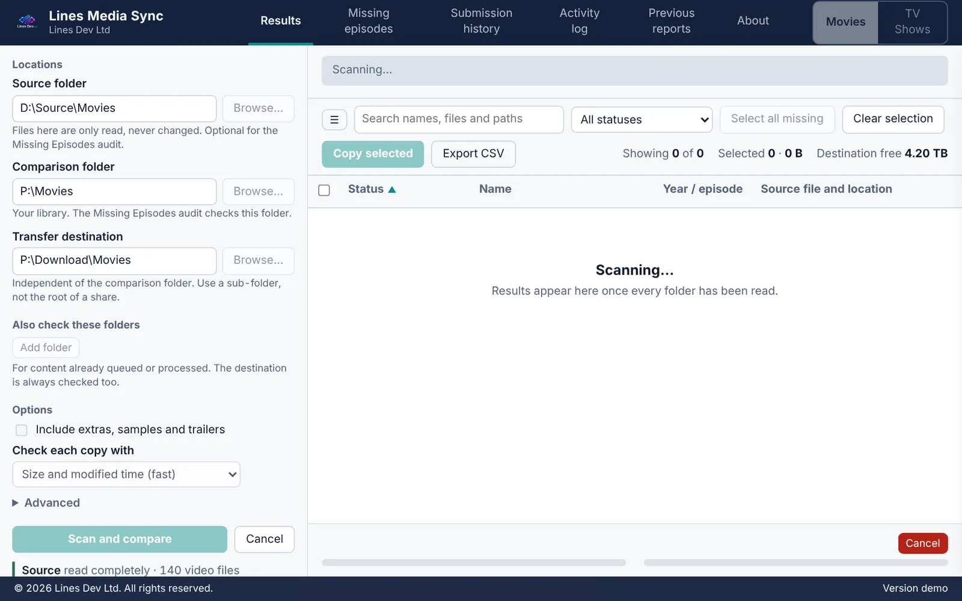
Task: Click Copy selected button
Action: tap(373, 154)
